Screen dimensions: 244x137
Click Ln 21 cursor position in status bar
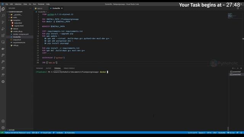(192, 133)
